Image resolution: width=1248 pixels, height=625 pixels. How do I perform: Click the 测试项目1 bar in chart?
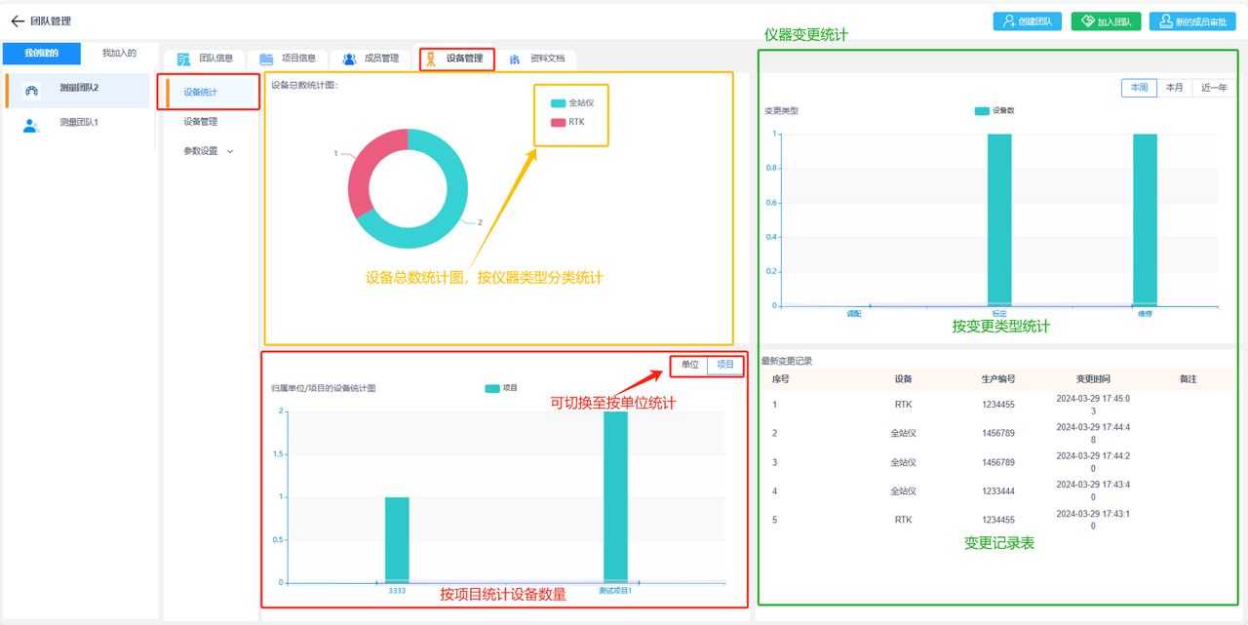pyautogui.click(x=615, y=496)
